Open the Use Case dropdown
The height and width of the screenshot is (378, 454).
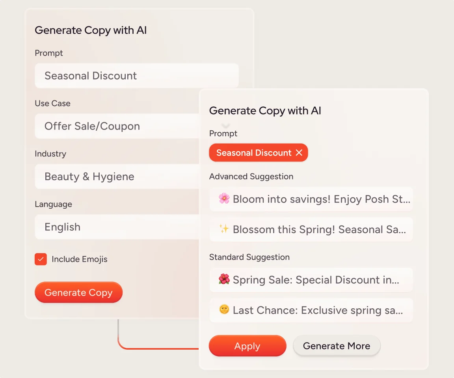pyautogui.click(x=117, y=126)
